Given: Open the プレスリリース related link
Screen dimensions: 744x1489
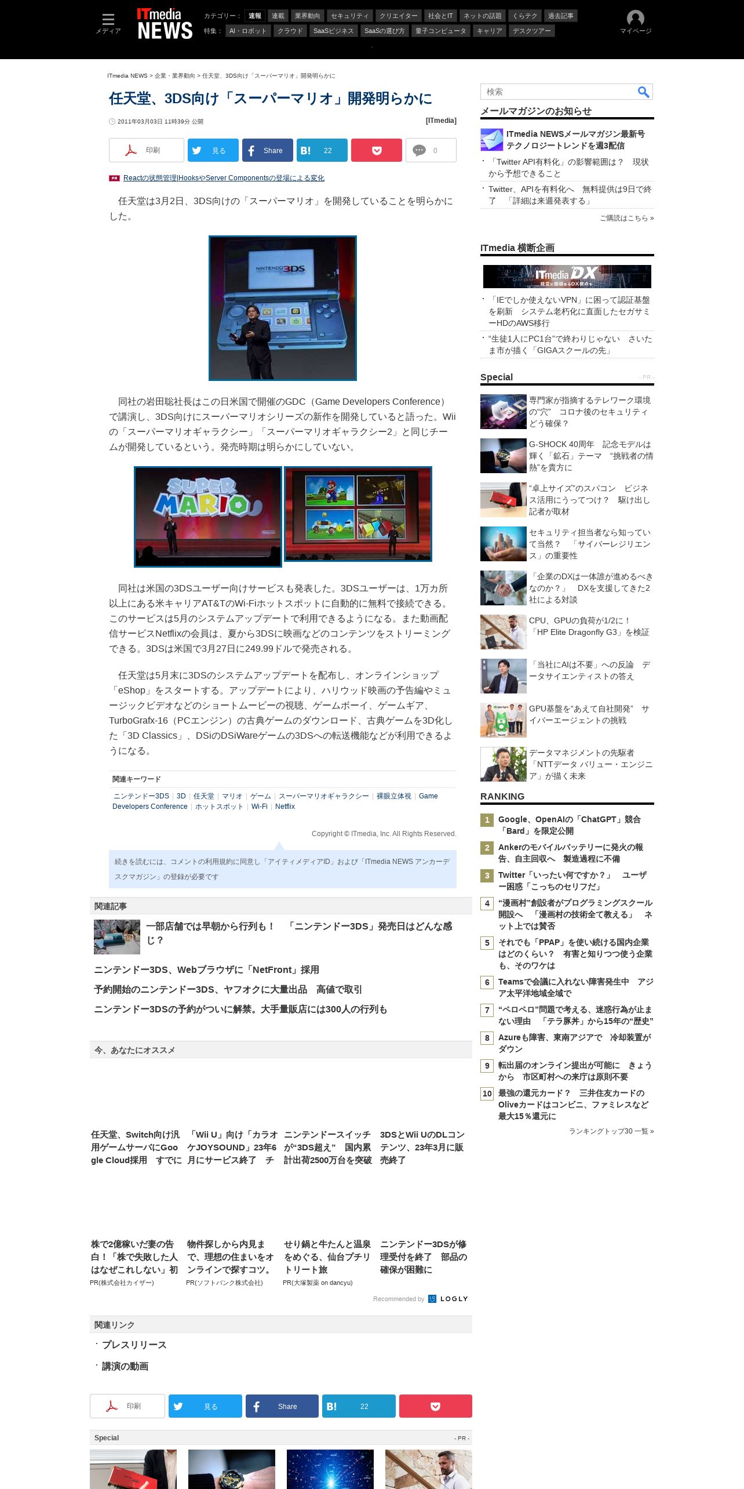Looking at the screenshot, I should coord(134,1345).
